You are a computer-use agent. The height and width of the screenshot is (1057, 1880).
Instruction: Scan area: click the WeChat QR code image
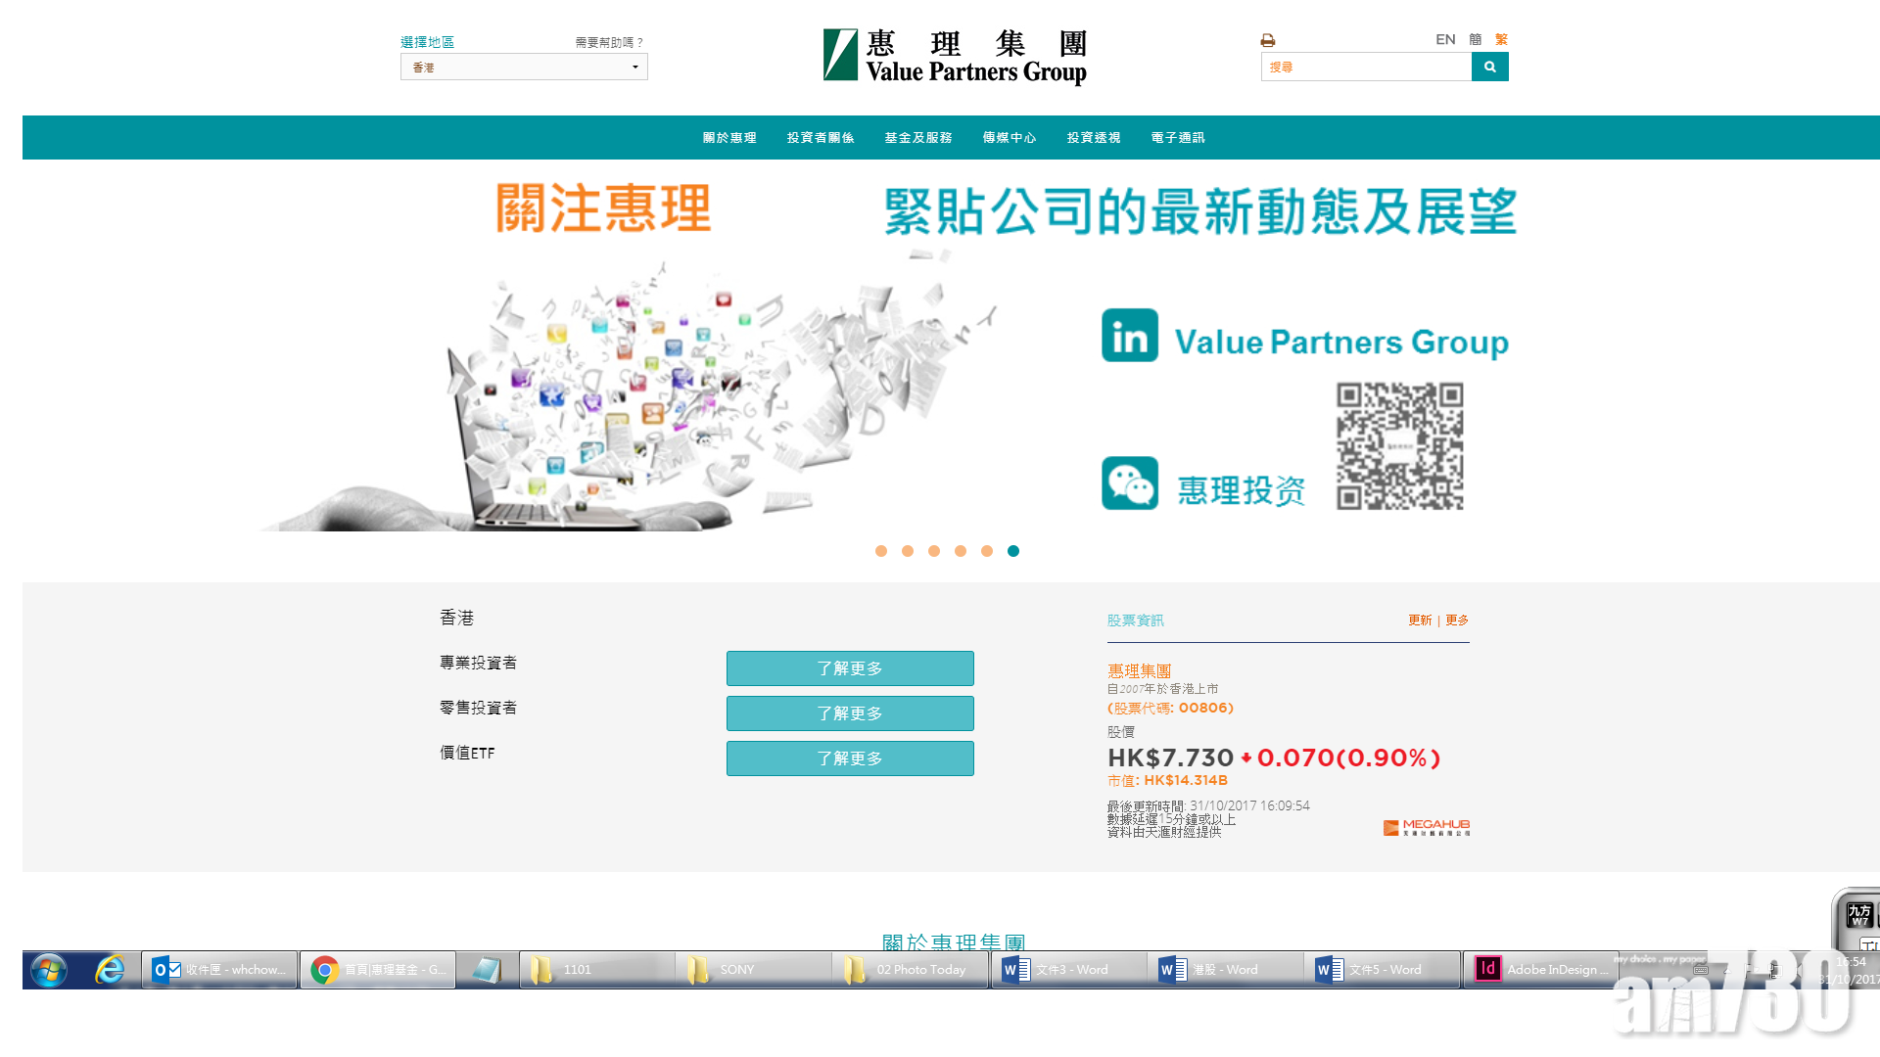1399,447
